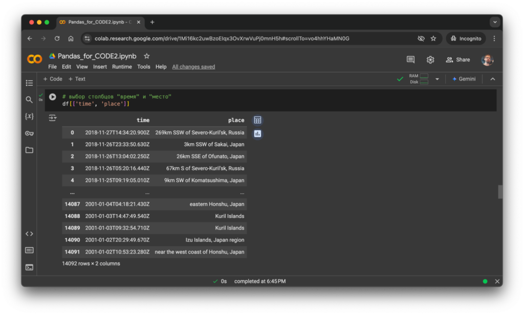524x315 pixels.
Task: Run the cell selecting time and place columns
Action: [53, 97]
